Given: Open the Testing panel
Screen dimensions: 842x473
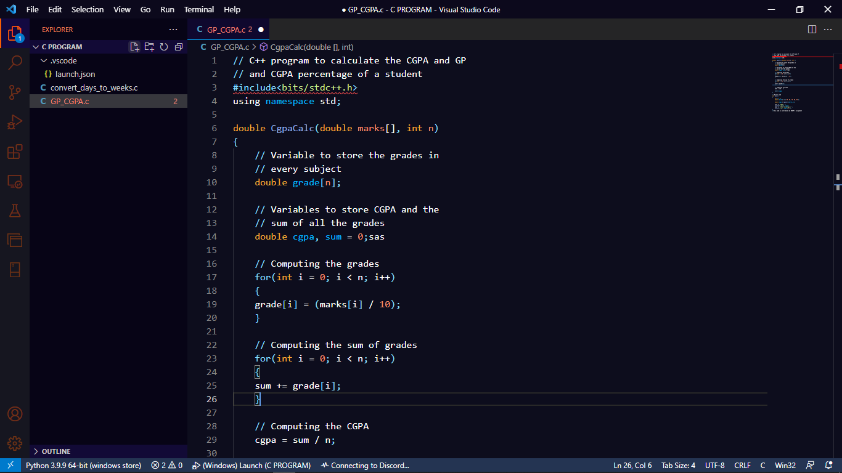Looking at the screenshot, I should click(x=15, y=210).
